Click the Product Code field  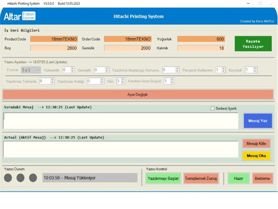(54, 39)
